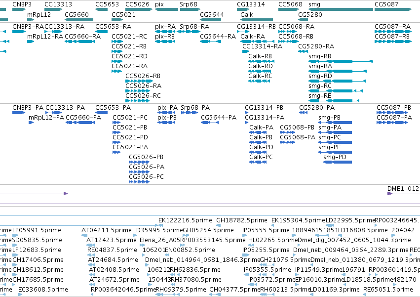
Task: Open the CG5026-RC transcript label
Action: coord(143,96)
